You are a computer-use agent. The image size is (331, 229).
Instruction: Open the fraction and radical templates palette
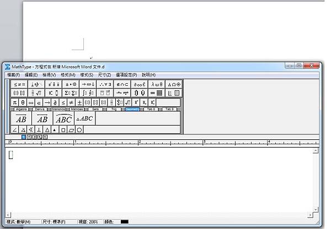[36, 93]
